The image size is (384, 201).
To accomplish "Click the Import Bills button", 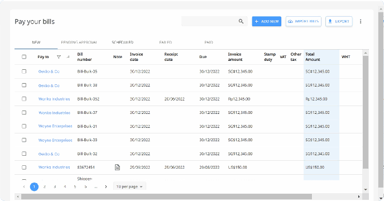I will 304,21.
